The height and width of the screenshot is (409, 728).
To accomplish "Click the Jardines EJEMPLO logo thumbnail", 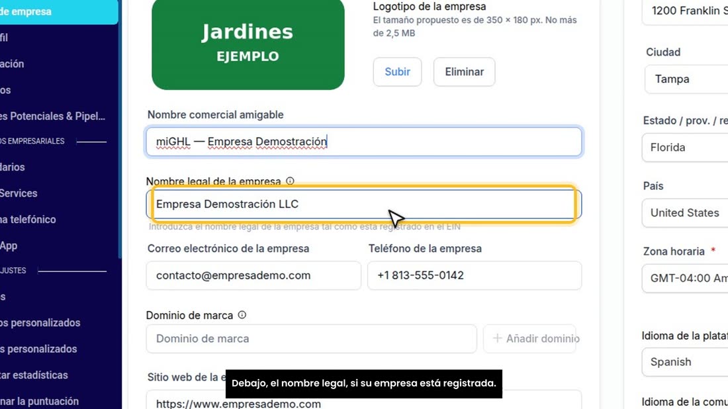I will click(x=248, y=44).
